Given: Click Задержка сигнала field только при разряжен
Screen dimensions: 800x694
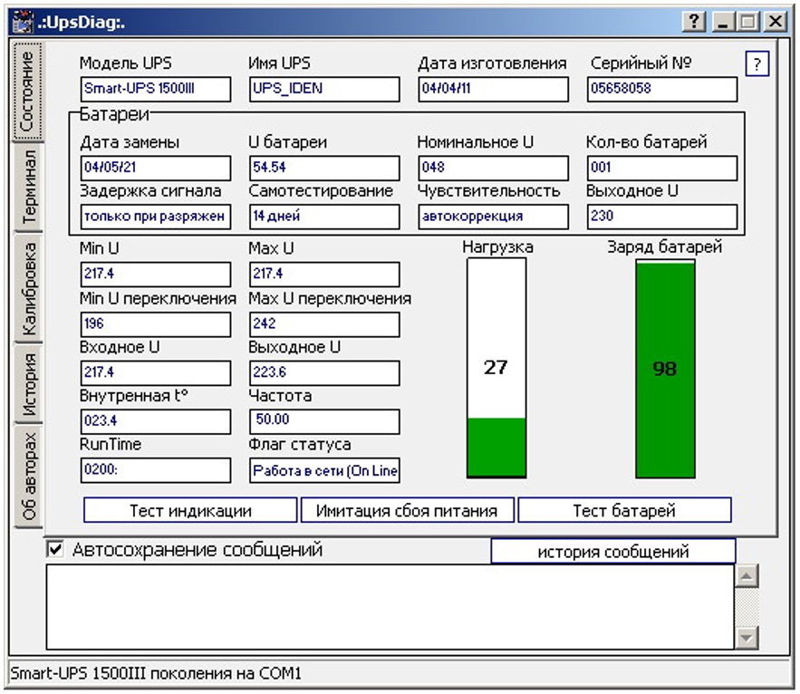Looking at the screenshot, I should click(156, 217).
